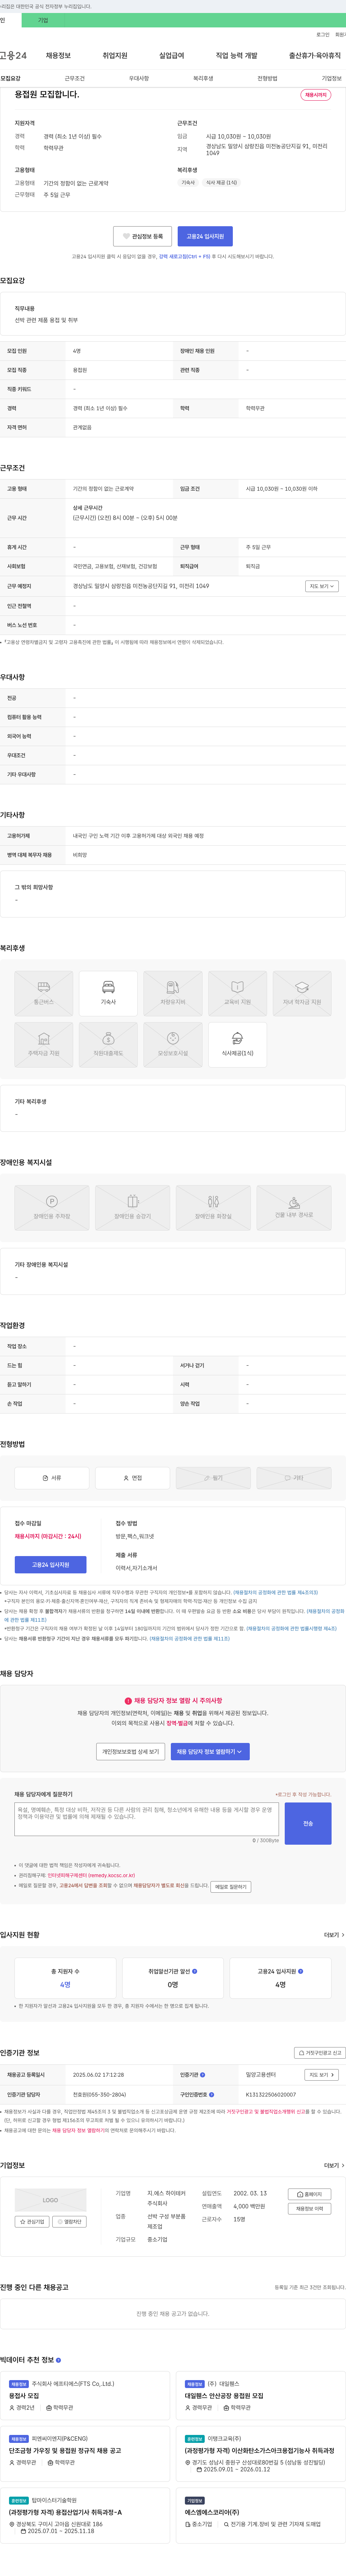The height and width of the screenshot is (2576, 346).
Task: Open 단조금형 가우징 및 용접원 posting
Action: [65, 2451]
